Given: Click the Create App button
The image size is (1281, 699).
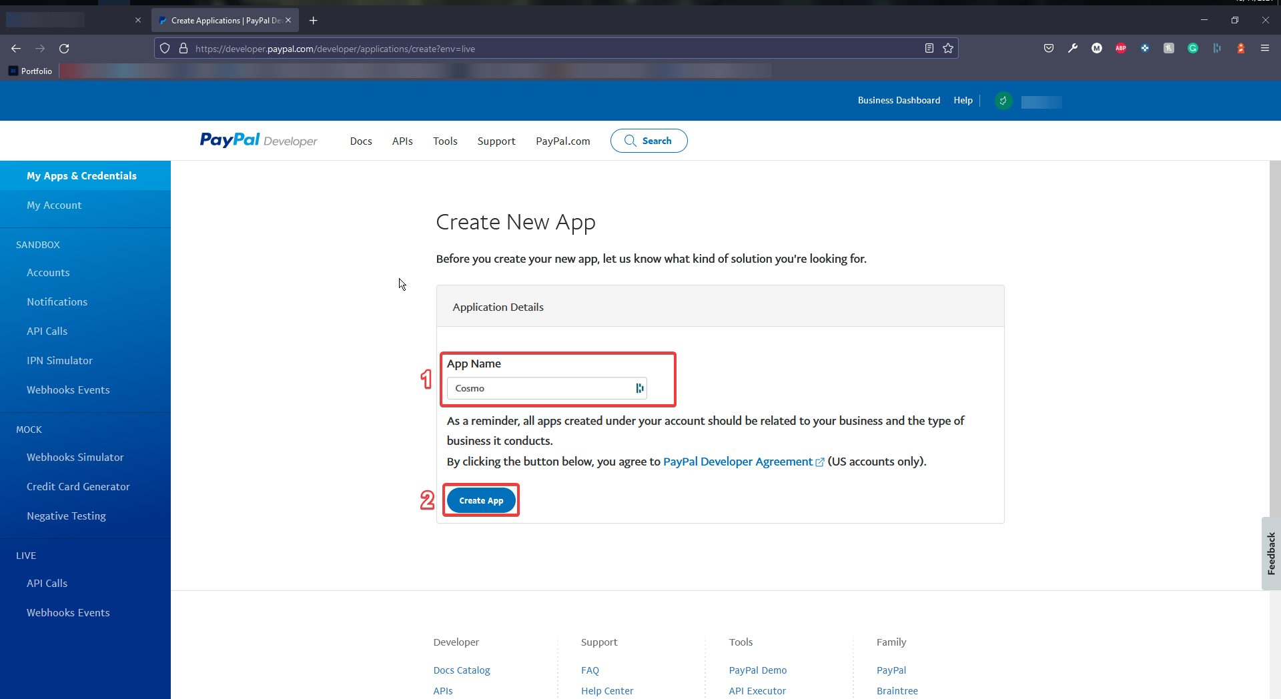Looking at the screenshot, I should coord(481,500).
